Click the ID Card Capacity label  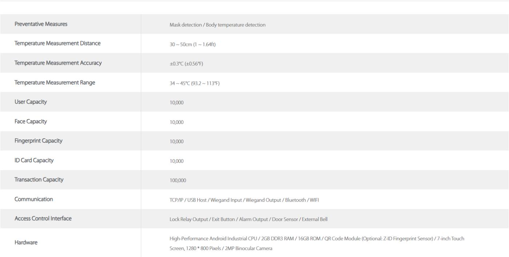(x=34, y=161)
